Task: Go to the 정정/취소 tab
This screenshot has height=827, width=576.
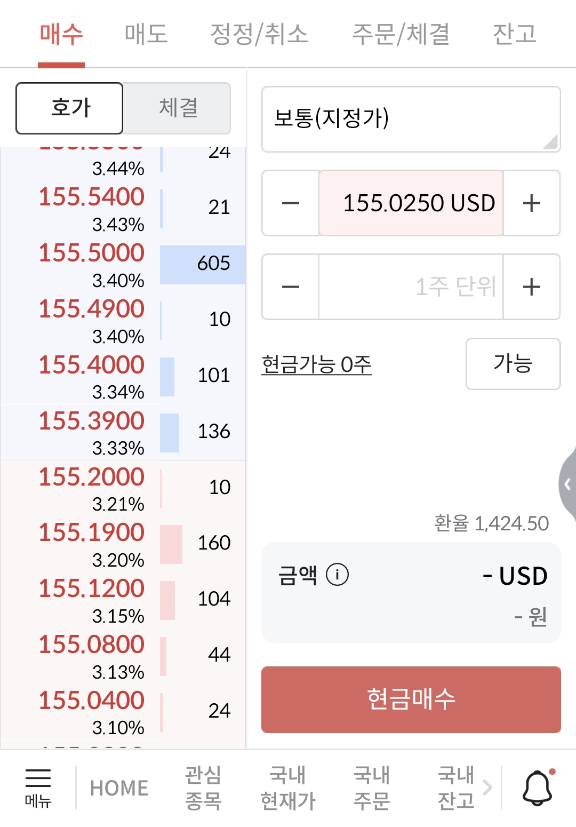Action: tap(259, 34)
